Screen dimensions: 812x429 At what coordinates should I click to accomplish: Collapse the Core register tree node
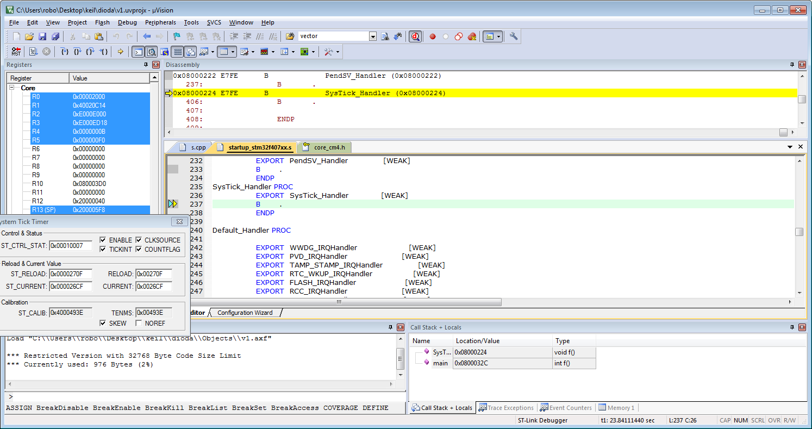pyautogui.click(x=12, y=88)
